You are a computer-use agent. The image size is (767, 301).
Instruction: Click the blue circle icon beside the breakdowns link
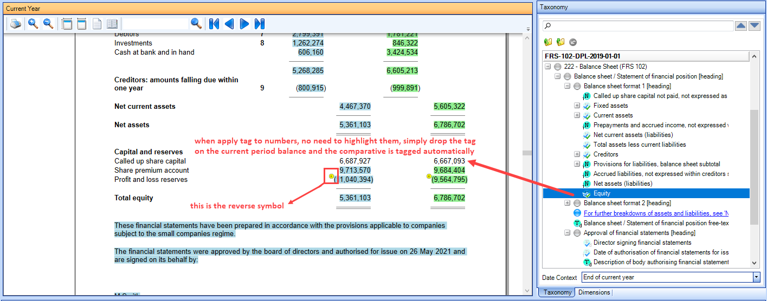(x=577, y=213)
